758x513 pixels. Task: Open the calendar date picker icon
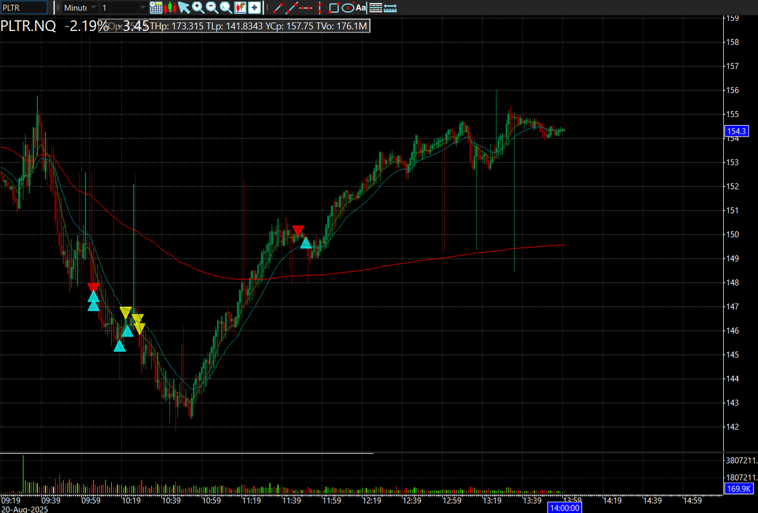click(156, 8)
